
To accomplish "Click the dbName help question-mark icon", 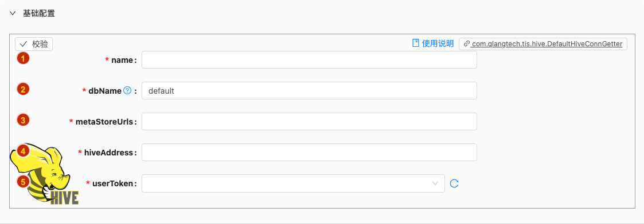I will [127, 90].
